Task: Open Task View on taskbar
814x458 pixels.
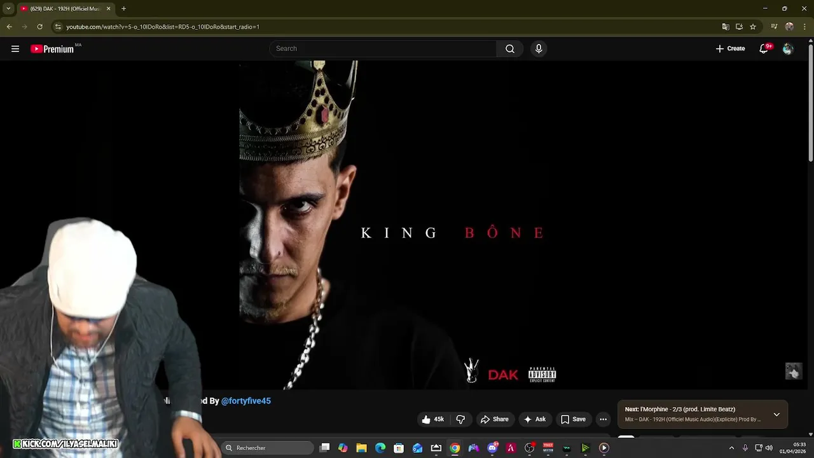Action: (x=324, y=448)
